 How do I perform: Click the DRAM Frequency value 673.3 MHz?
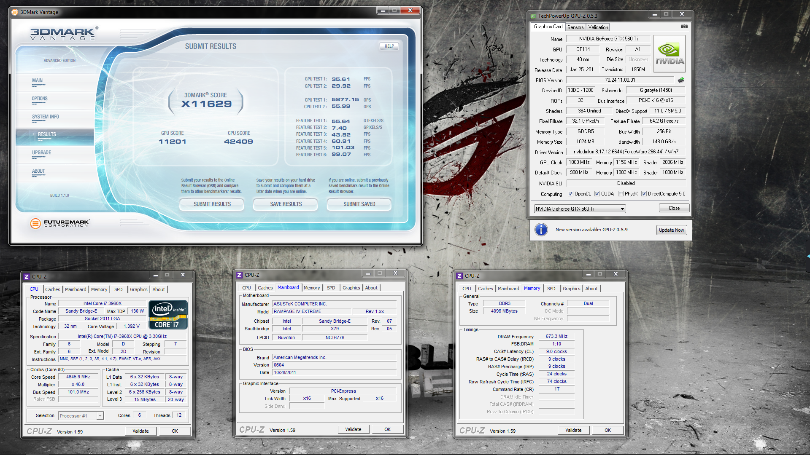click(x=556, y=337)
